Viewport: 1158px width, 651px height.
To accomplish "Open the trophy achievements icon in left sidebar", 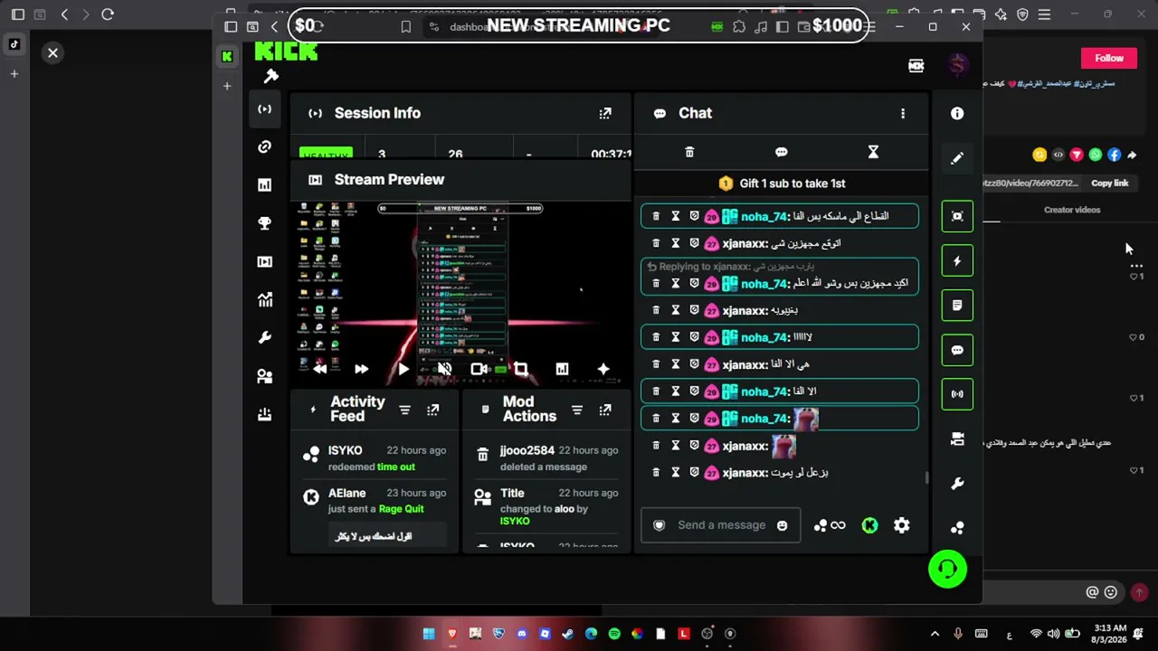I will (264, 223).
